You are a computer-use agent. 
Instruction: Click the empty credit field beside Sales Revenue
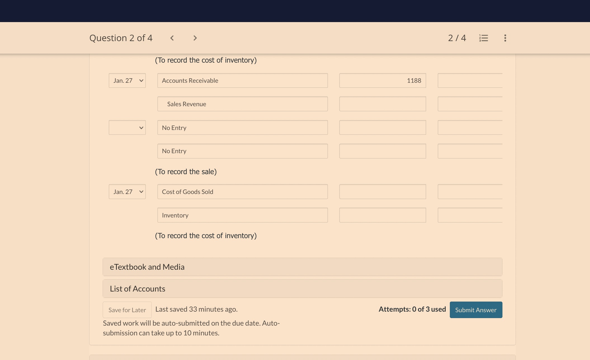coord(382,104)
